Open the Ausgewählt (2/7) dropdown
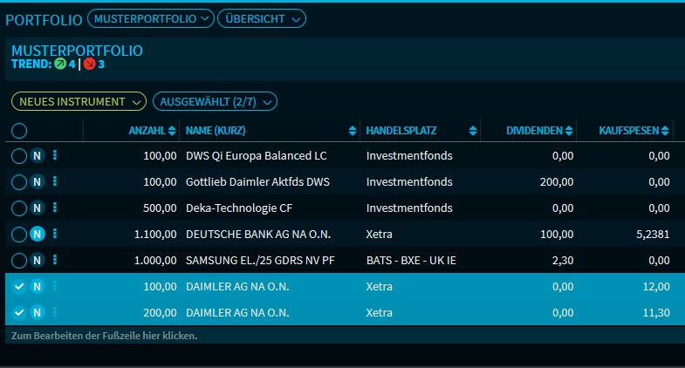This screenshot has height=368, width=685. pyautogui.click(x=215, y=102)
